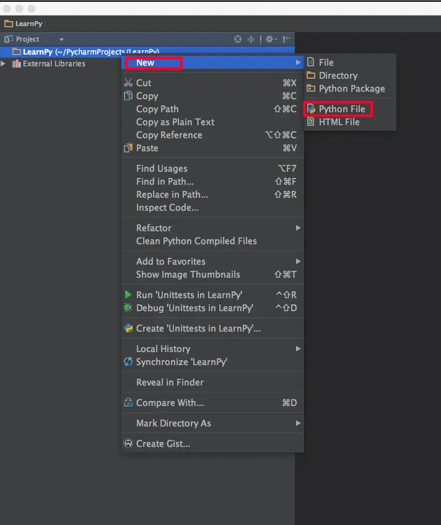Select Inspect Code... menu entry
The width and height of the screenshot is (441, 525).
pos(212,208)
